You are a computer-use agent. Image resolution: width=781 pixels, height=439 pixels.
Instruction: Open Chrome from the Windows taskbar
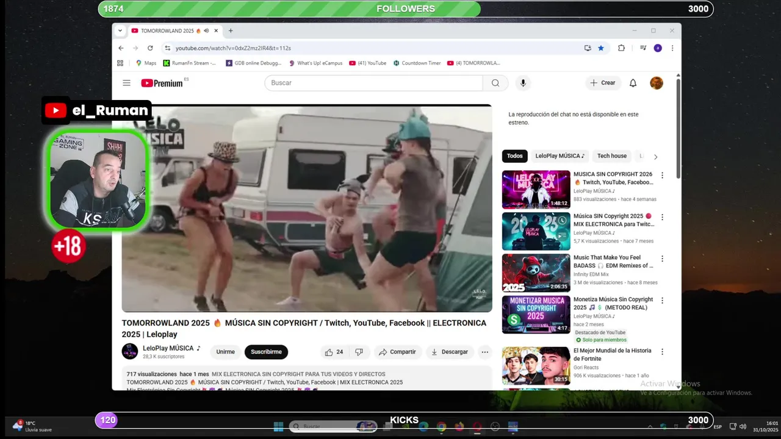coord(441,427)
